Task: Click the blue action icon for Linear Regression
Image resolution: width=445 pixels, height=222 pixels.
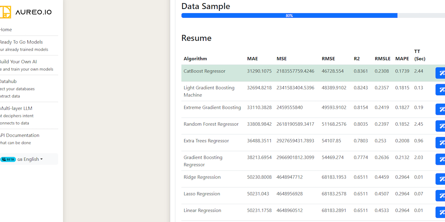Action: [441, 212]
